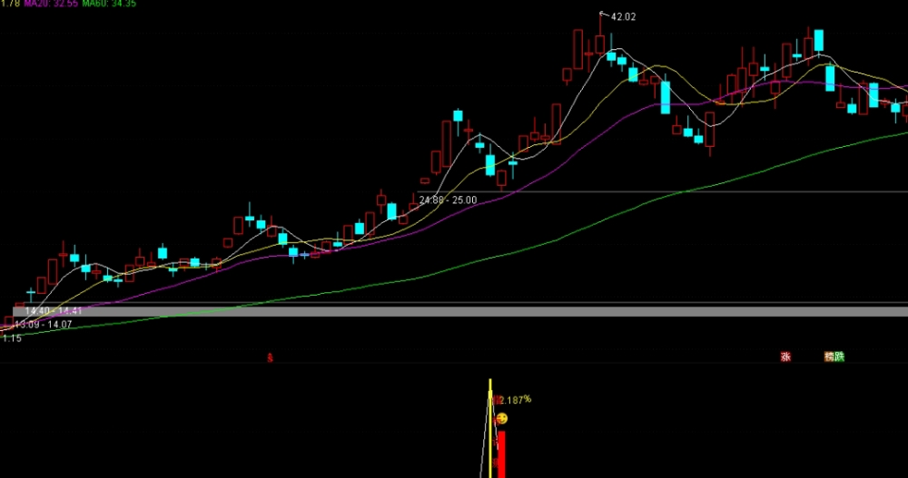Select the cyan candle topping the mid-chart rally

click(x=458, y=115)
